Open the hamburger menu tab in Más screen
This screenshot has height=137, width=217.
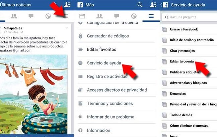pos(151,16)
